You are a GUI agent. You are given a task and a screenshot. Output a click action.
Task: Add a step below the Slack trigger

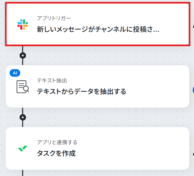coord(23,55)
